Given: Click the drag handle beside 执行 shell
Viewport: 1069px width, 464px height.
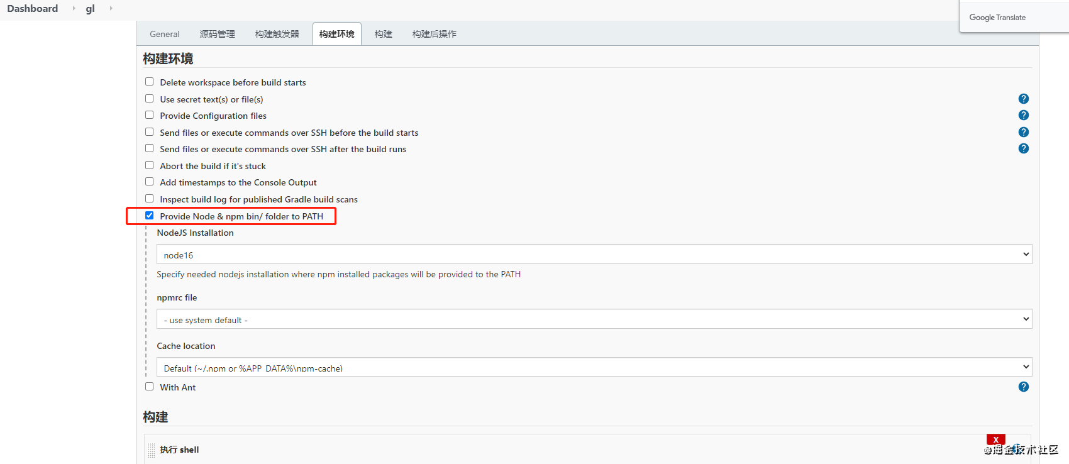Looking at the screenshot, I should coord(151,450).
